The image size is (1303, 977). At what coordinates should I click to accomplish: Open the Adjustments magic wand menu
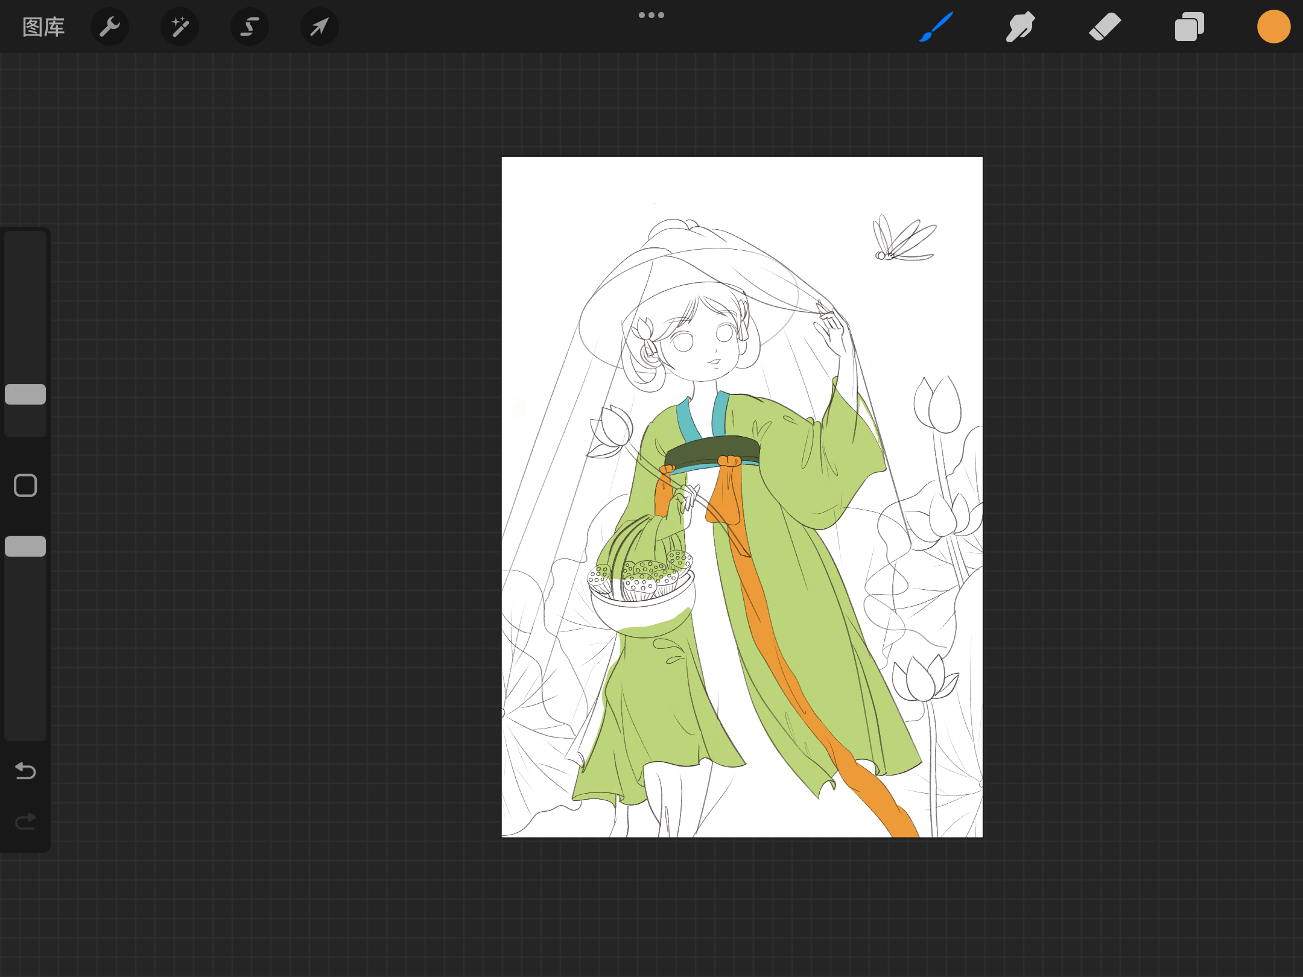coord(180,27)
